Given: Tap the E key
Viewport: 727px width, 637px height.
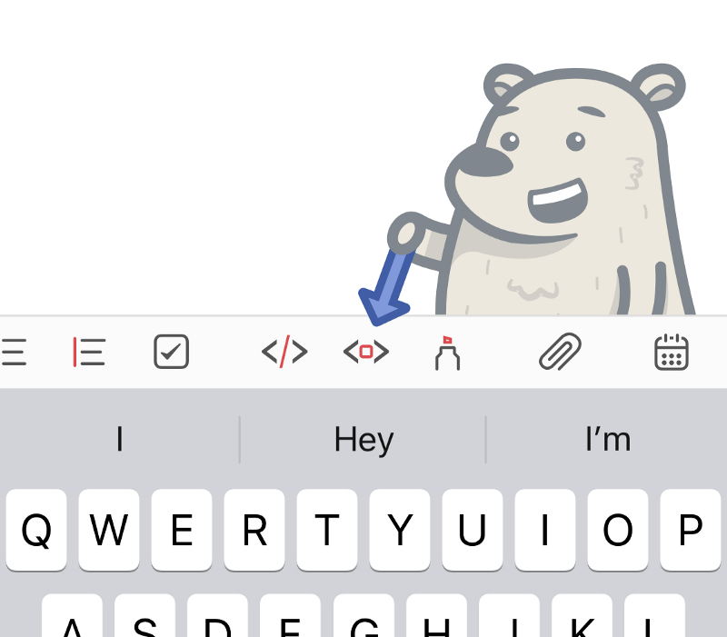Looking at the screenshot, I should [182, 530].
